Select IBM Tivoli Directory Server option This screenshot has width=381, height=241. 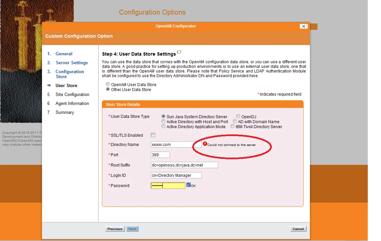pyautogui.click(x=233, y=126)
